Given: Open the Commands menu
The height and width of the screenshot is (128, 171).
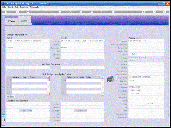Looking at the screenshot, I should pyautogui.click(x=34, y=7).
